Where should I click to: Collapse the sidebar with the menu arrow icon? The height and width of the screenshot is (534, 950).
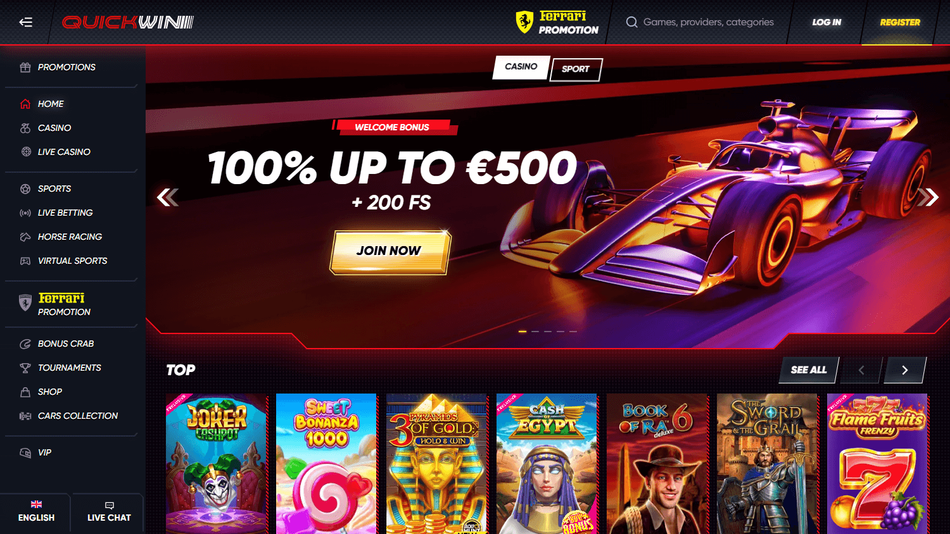(x=25, y=22)
